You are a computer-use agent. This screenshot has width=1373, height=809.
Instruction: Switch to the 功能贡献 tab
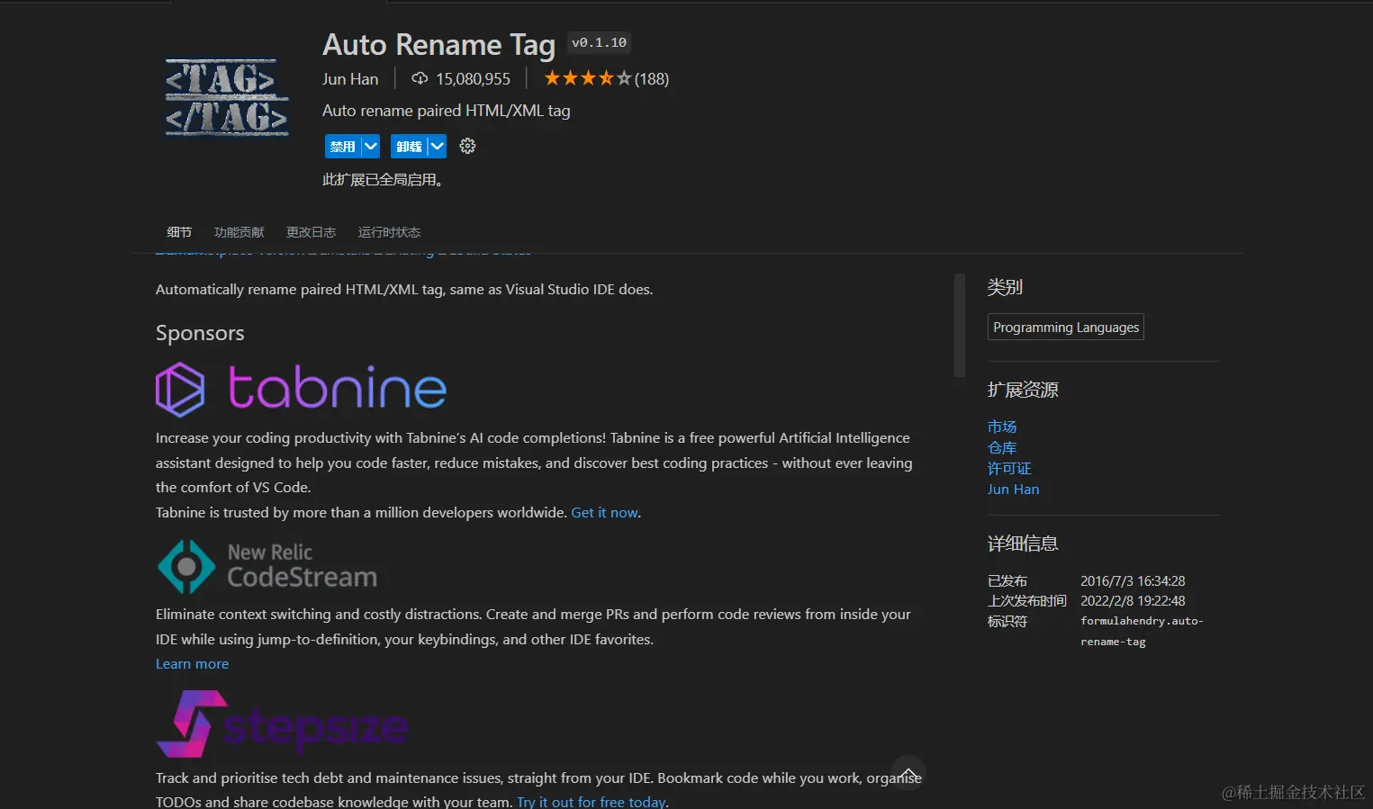(239, 232)
